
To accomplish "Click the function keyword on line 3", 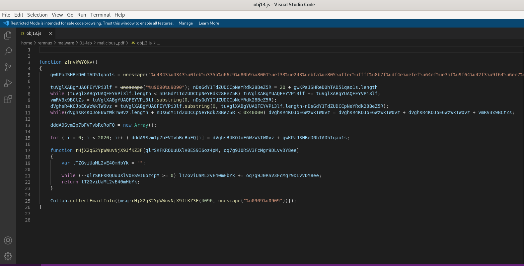I will [x=50, y=62].
